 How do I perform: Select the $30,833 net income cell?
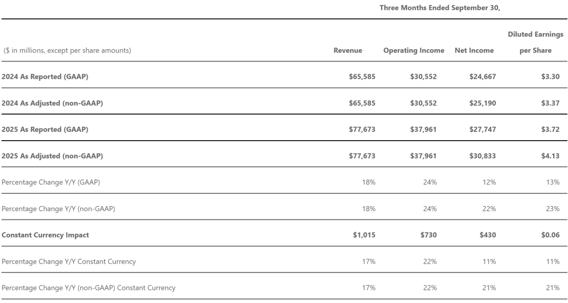coord(483,156)
